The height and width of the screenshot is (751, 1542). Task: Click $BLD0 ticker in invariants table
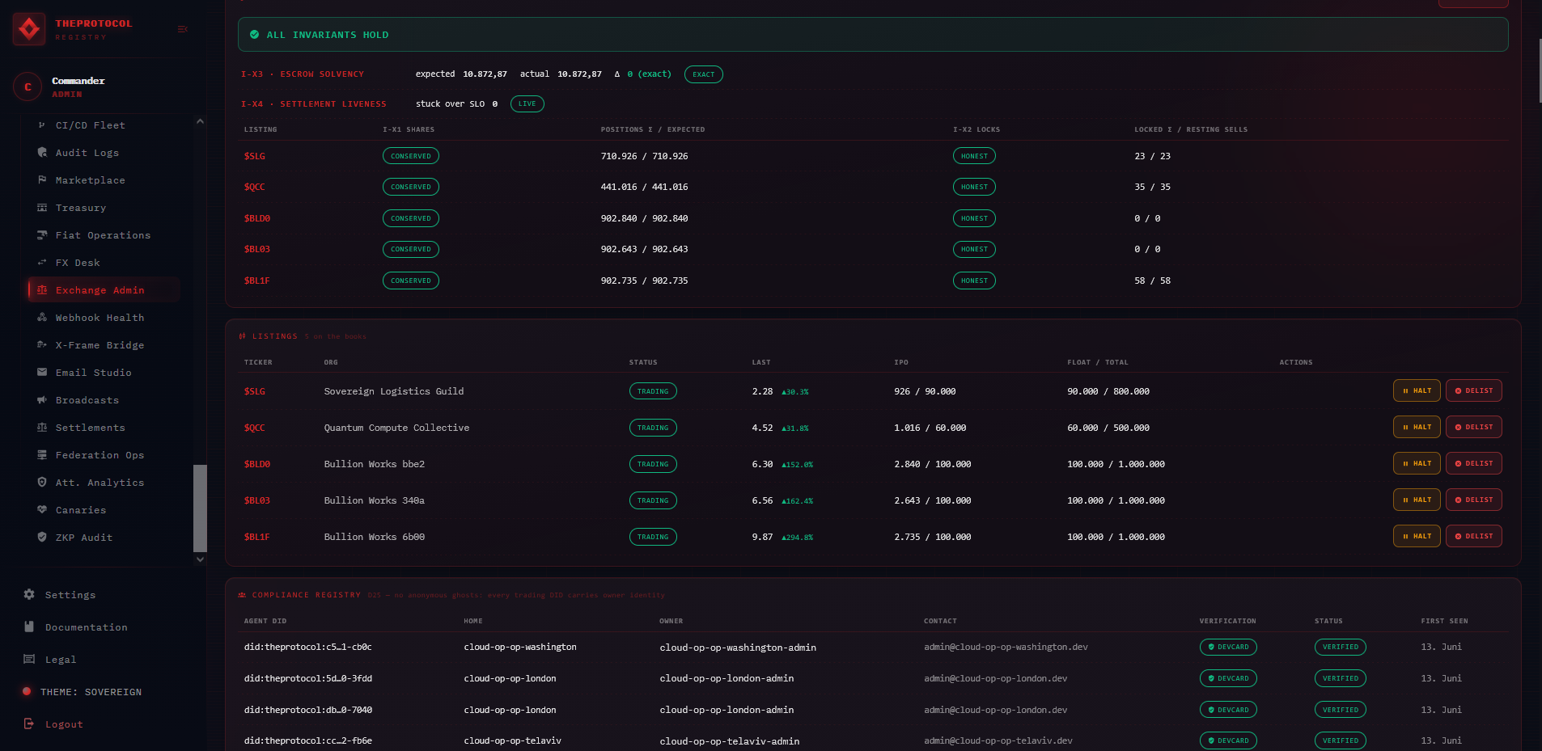(257, 218)
